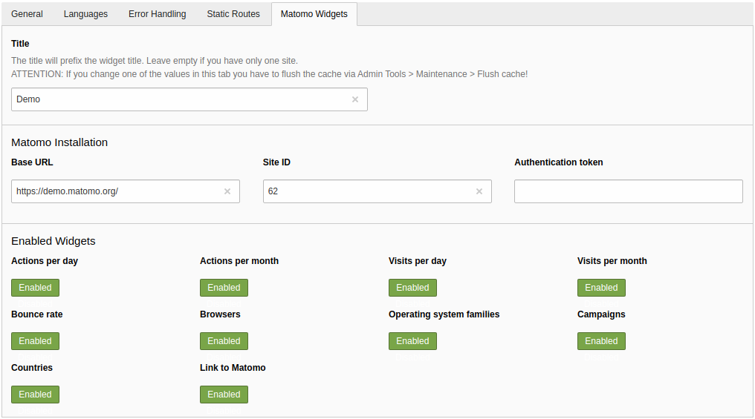The width and height of the screenshot is (755, 419).
Task: Toggle the Link to Matomo Enabled switch
Action: tap(224, 395)
